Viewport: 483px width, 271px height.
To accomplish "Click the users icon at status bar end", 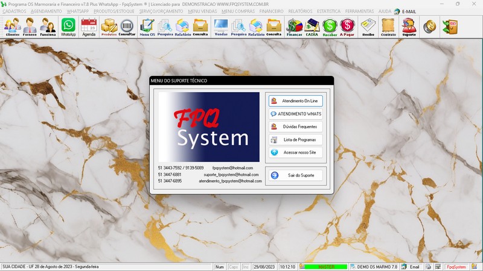I will click(475, 267).
